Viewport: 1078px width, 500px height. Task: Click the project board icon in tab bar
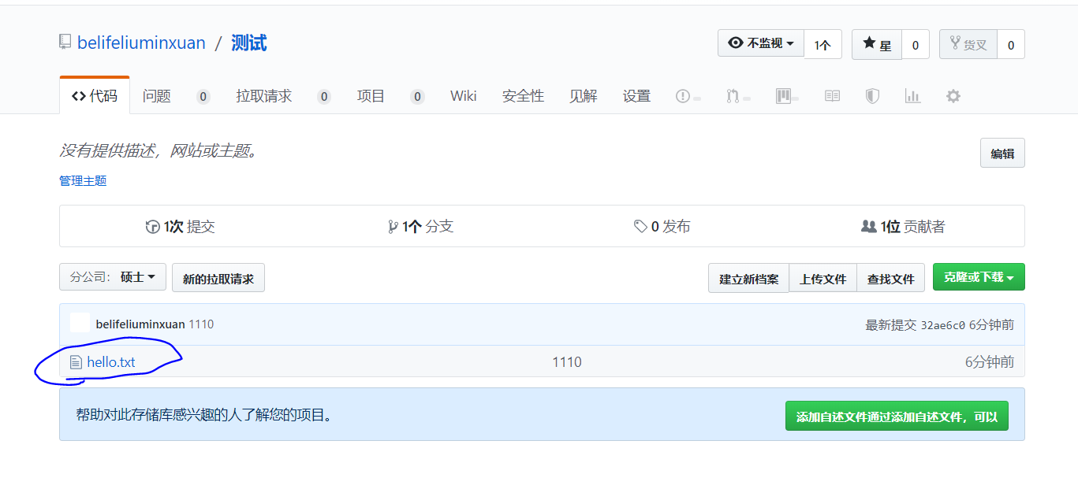pos(783,96)
